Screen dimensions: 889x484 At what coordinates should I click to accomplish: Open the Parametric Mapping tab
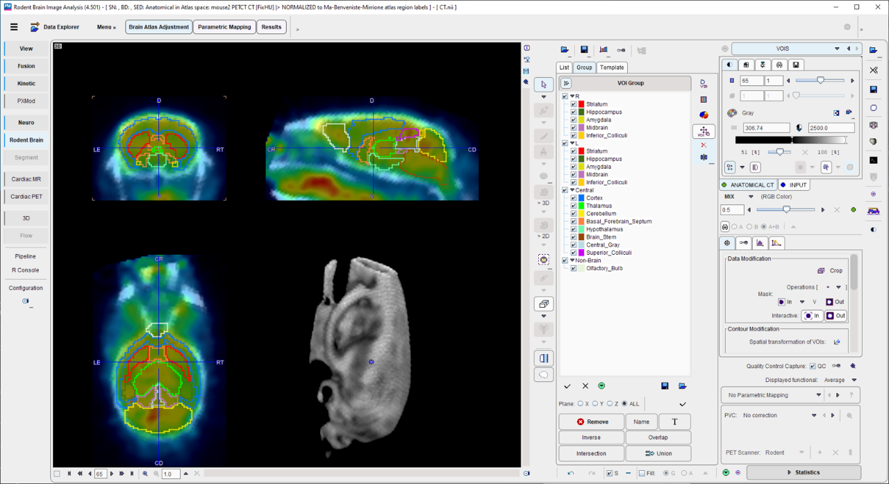224,27
